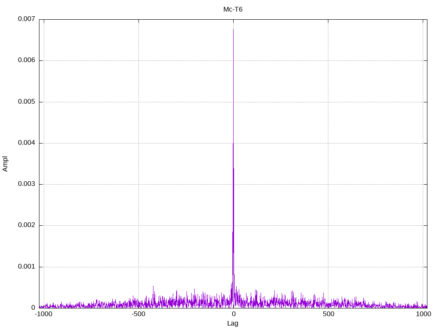Screen dimensions: 439x329
Task: Click the 500 x-axis tick label
Action: pyautogui.click(x=328, y=314)
